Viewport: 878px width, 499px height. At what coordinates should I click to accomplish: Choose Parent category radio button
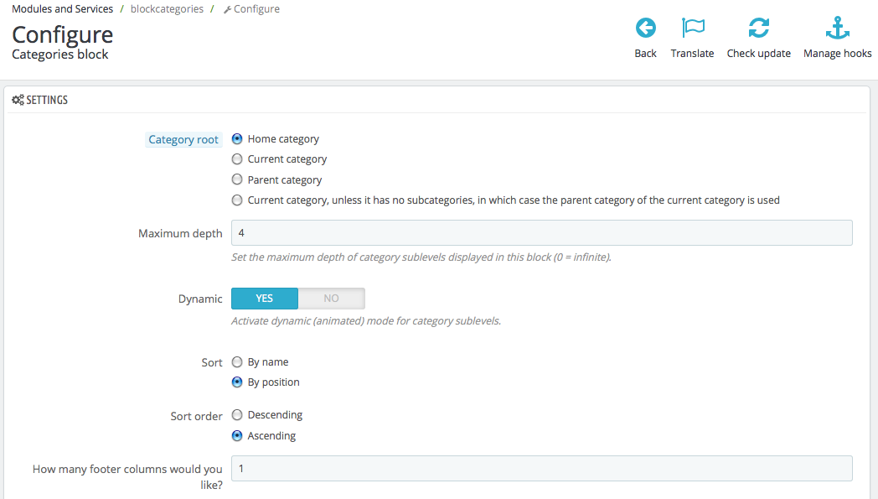tap(237, 179)
